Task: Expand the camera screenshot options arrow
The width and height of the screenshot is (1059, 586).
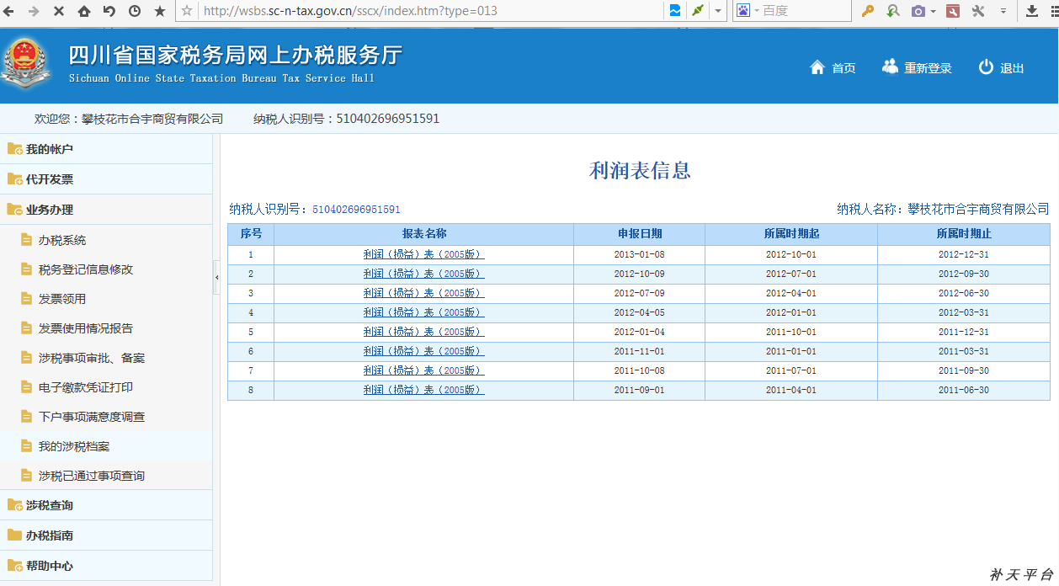Action: coord(933,11)
